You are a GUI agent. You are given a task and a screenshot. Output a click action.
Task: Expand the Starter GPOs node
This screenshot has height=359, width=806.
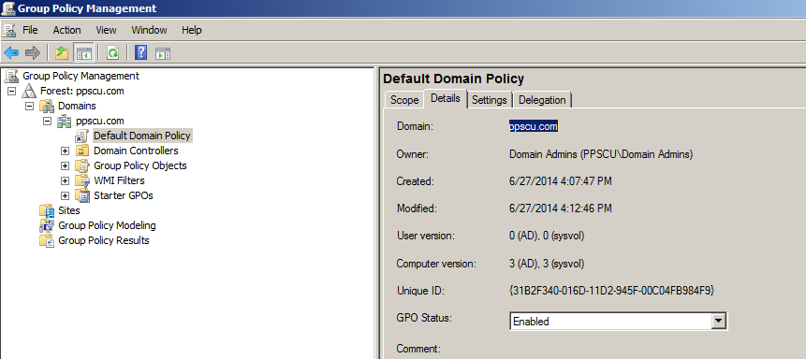click(x=65, y=195)
